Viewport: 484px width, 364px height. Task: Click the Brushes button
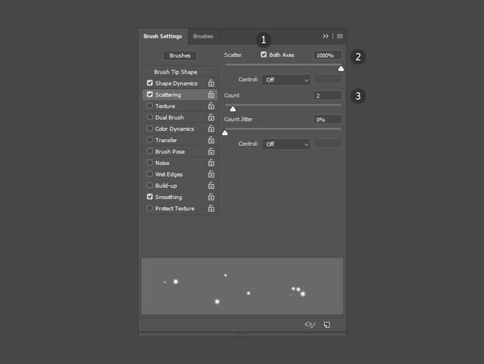point(180,55)
